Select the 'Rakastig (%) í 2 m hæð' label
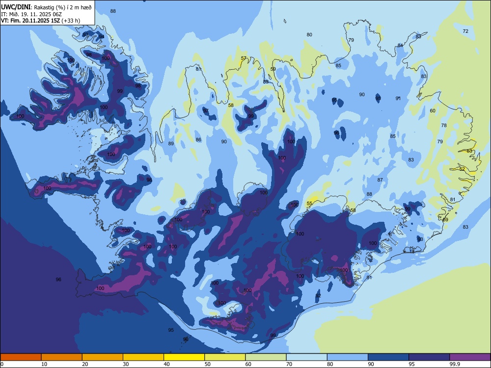This screenshot has height=368, width=491. (63, 7)
